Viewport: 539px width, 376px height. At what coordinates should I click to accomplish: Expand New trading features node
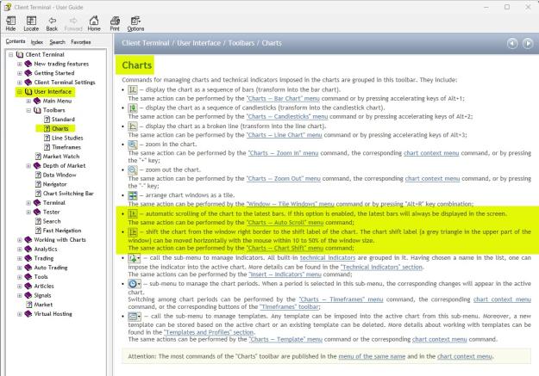click(20, 64)
